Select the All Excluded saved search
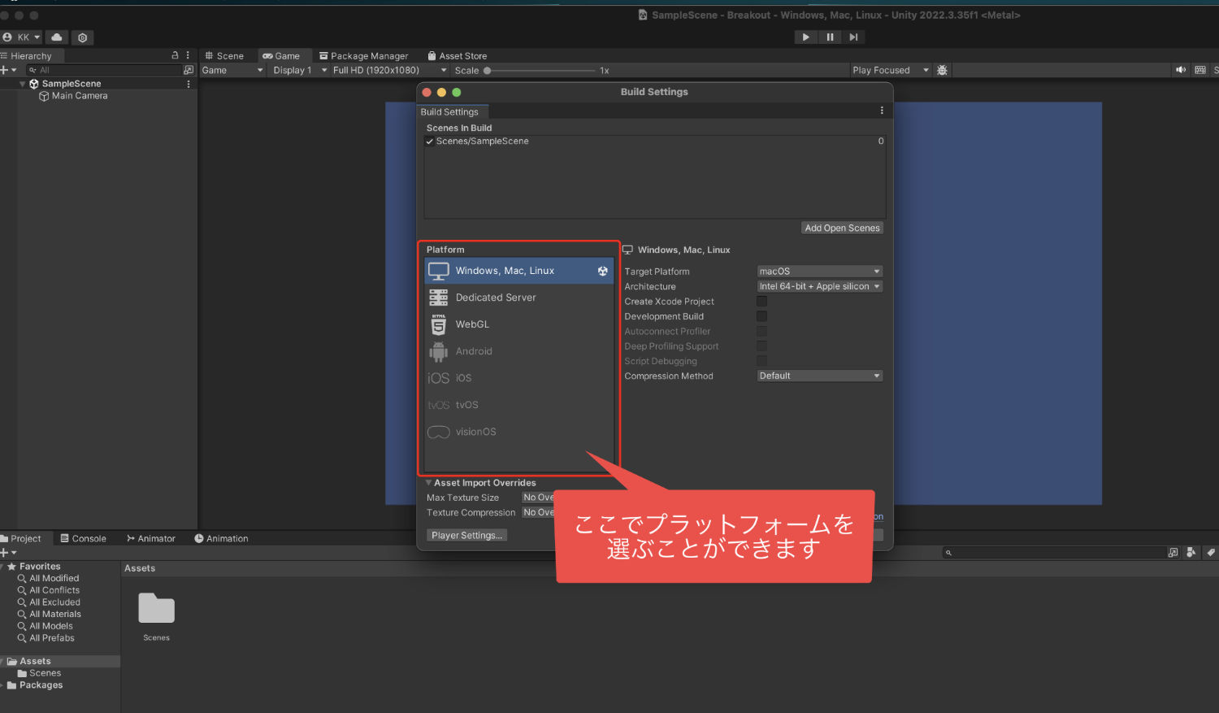Image resolution: width=1219 pixels, height=713 pixels. [49, 602]
